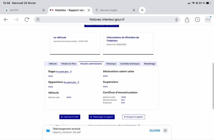This screenshot has height=140, width=214.
Task: Reload the page with the refresh icon
Action: click(27, 19)
